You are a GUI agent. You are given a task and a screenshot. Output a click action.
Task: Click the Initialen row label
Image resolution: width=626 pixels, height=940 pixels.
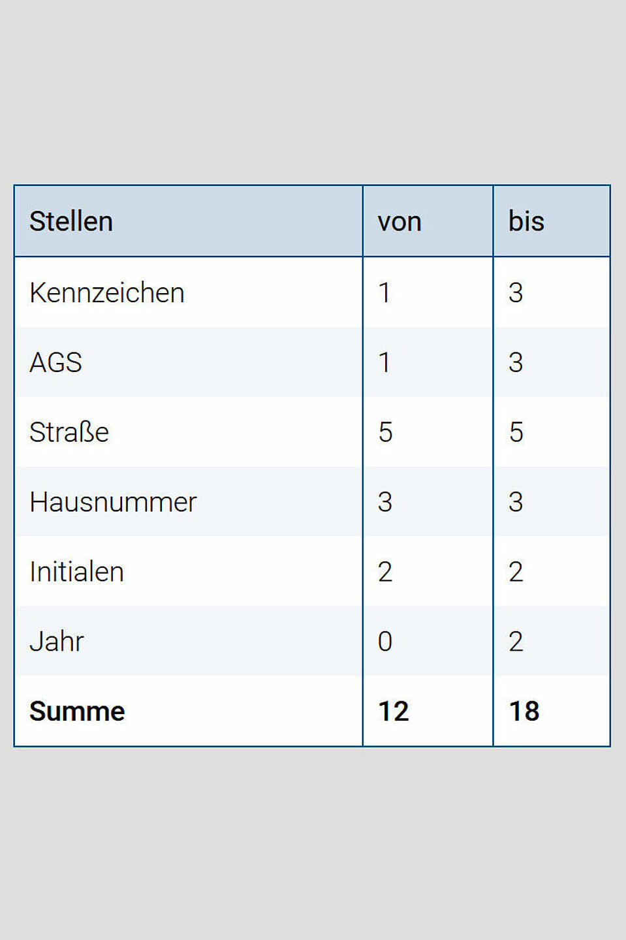tap(77, 572)
